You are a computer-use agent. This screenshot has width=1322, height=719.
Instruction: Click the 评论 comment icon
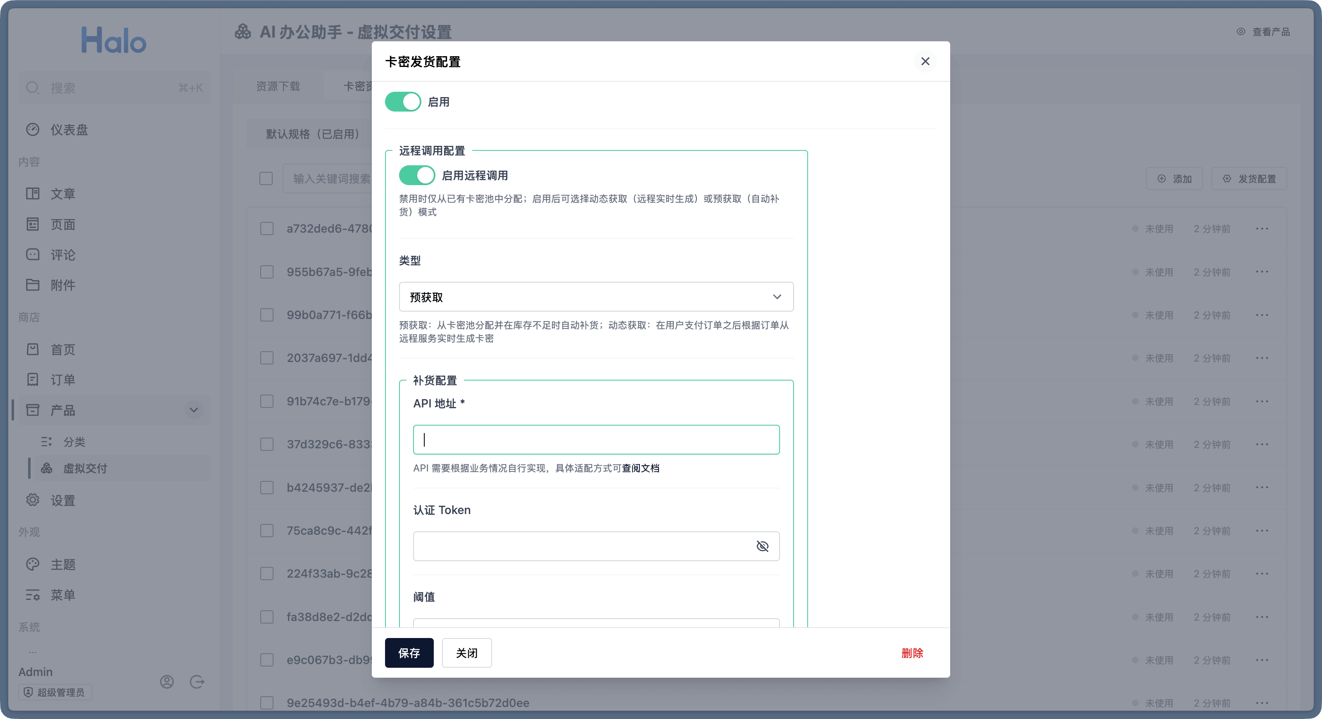(x=33, y=255)
